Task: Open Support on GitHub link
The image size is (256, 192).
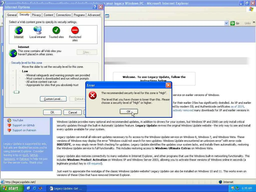Action: click(23, 125)
